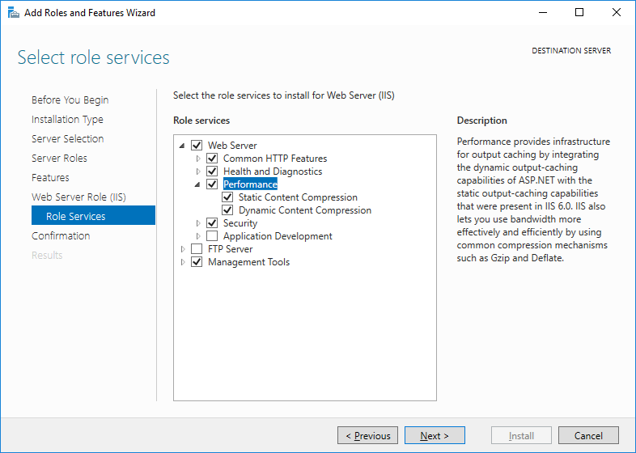The image size is (636, 453).
Task: Click the Next button
Action: pyautogui.click(x=435, y=435)
